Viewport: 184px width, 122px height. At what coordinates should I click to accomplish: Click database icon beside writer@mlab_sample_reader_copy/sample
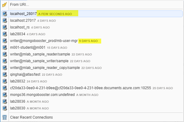pyautogui.click(x=5, y=68)
